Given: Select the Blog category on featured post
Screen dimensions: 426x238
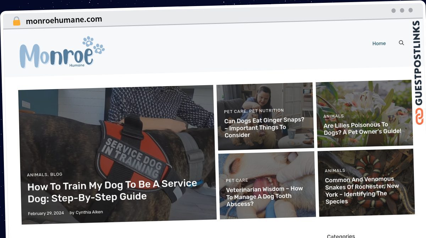Looking at the screenshot, I should (x=56, y=174).
